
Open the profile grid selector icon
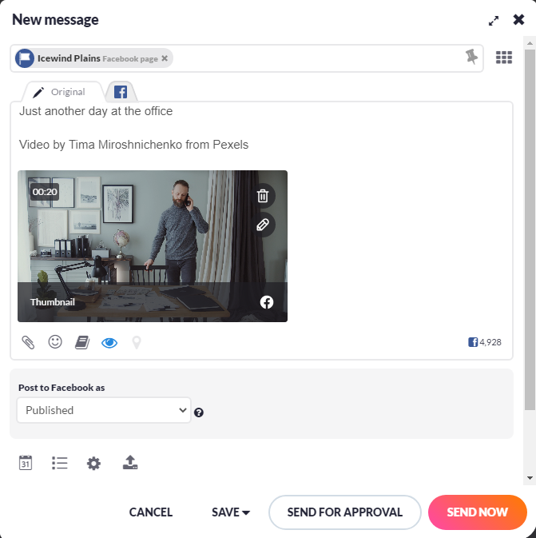(x=504, y=58)
